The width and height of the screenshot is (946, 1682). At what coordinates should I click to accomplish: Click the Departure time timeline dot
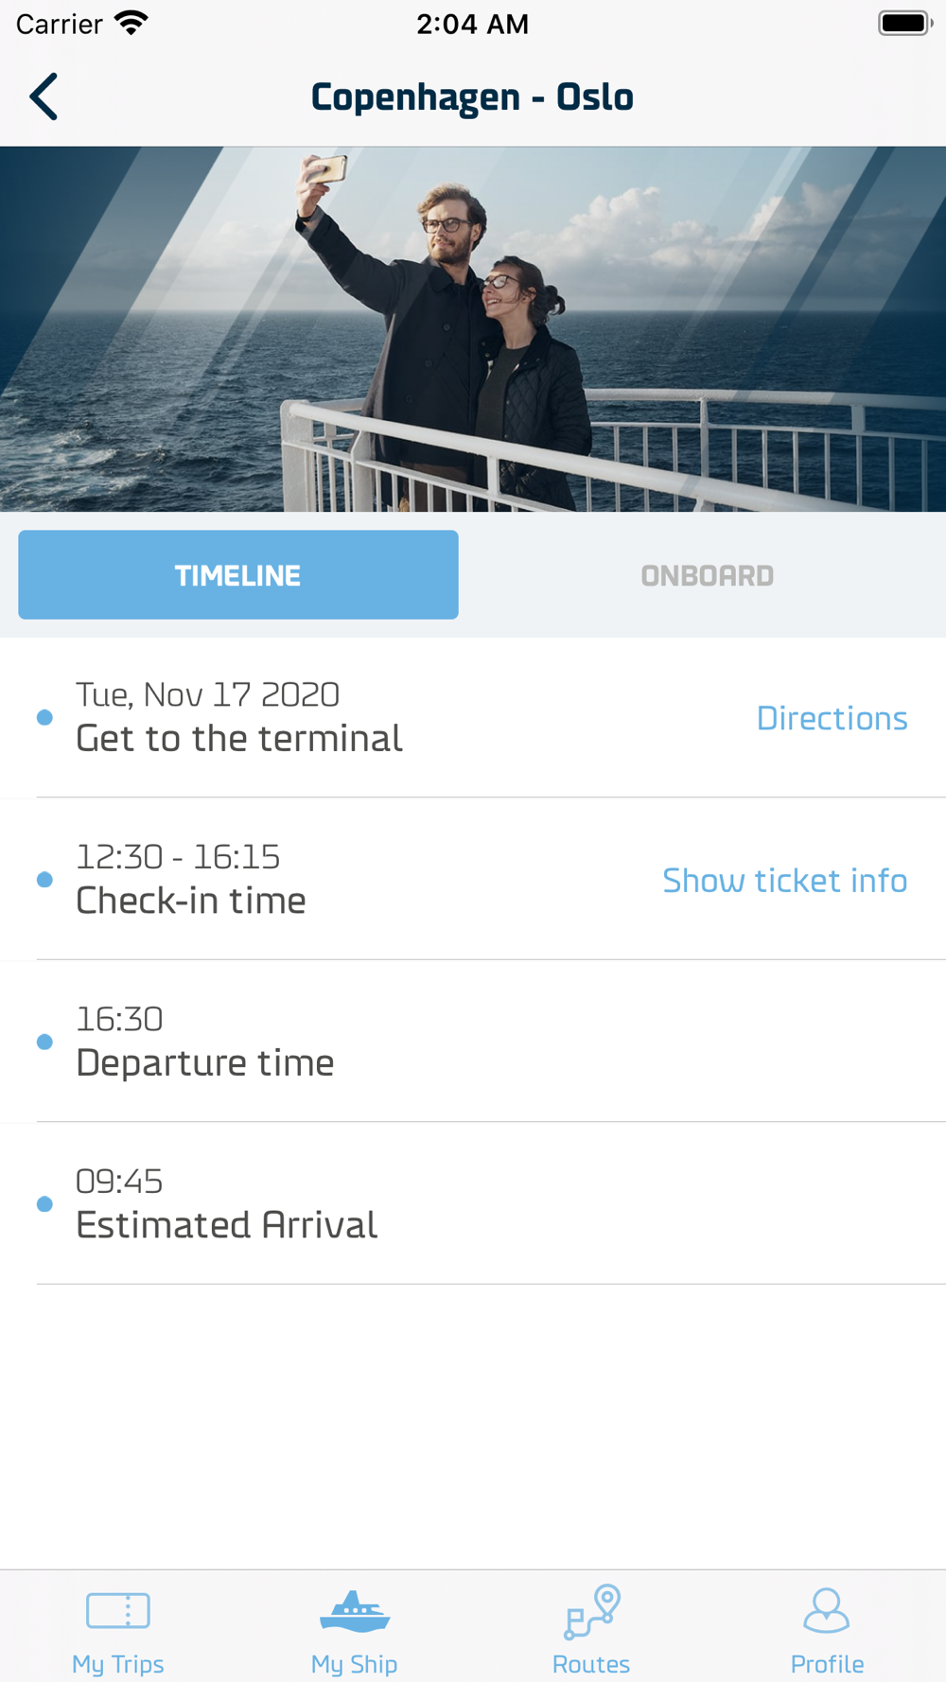[x=44, y=1042]
